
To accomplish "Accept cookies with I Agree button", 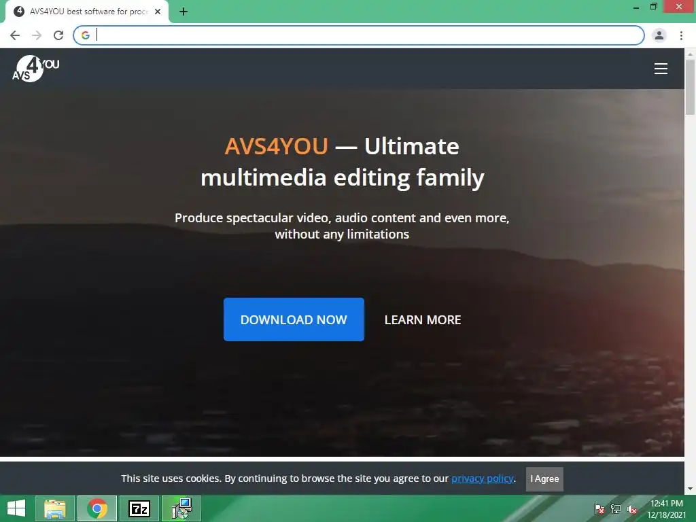I will (x=544, y=479).
